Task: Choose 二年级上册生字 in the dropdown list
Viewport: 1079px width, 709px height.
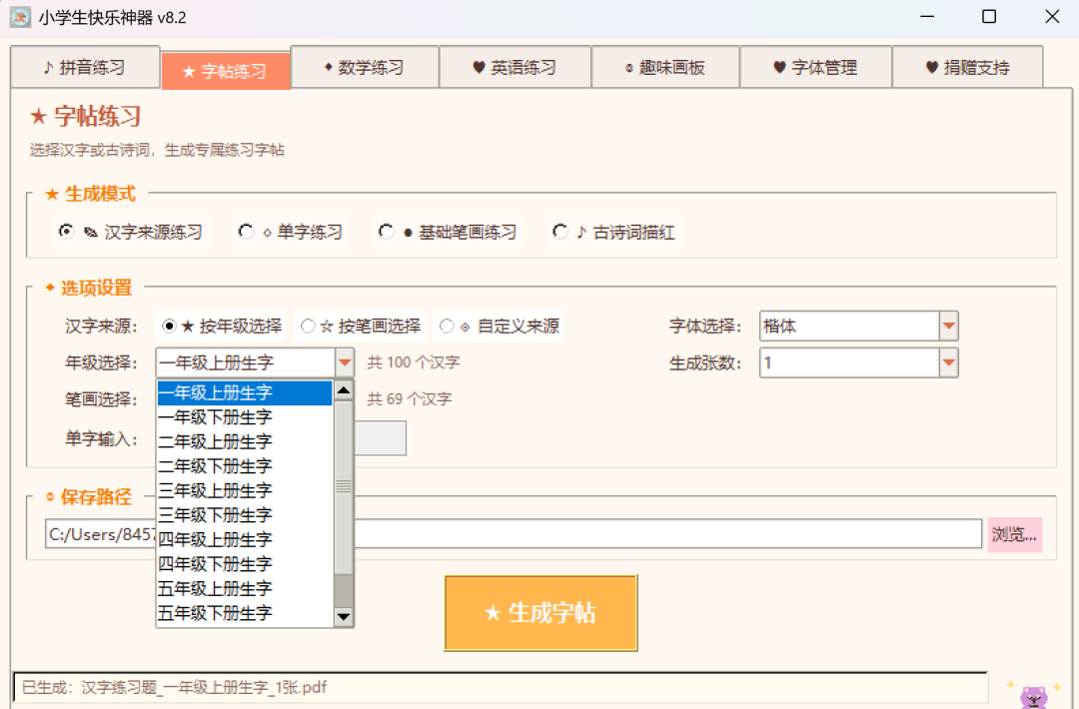Action: coord(245,441)
